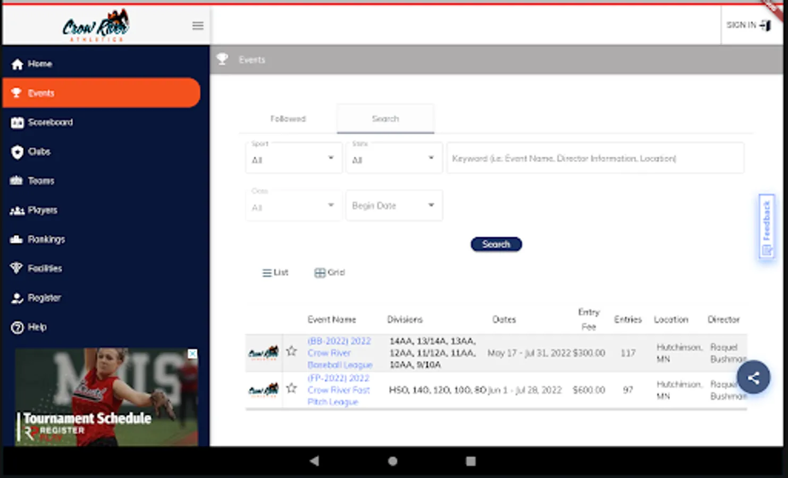Switch to the Search tab
Screen dimensions: 788x478
[x=385, y=118]
